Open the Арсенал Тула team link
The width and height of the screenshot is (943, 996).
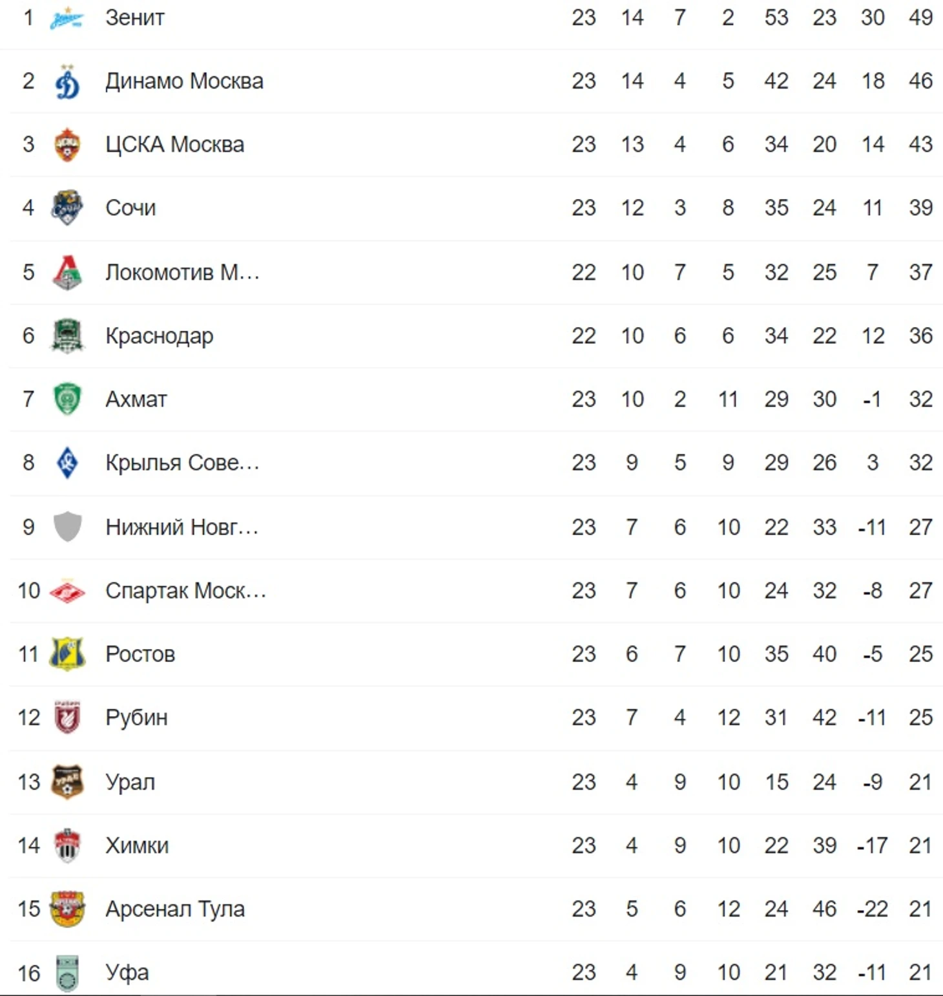tap(175, 909)
